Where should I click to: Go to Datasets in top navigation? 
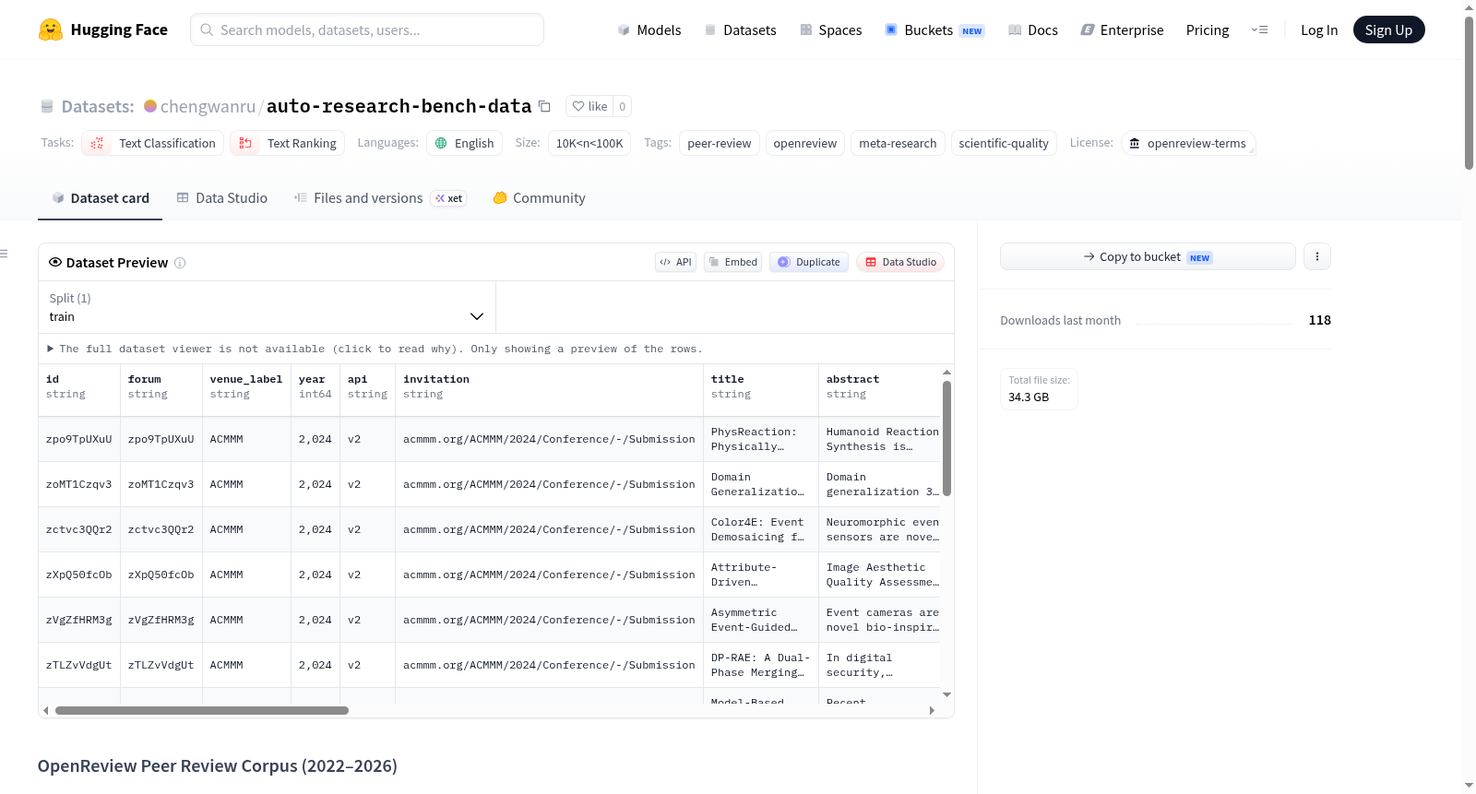(740, 30)
